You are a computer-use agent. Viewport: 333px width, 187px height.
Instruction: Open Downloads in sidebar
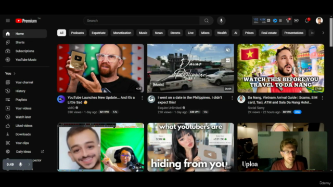click(x=25, y=135)
